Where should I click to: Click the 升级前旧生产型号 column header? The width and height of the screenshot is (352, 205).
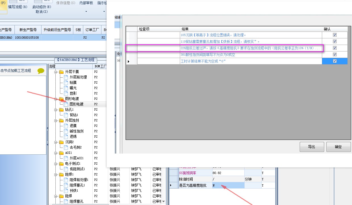click(57, 30)
